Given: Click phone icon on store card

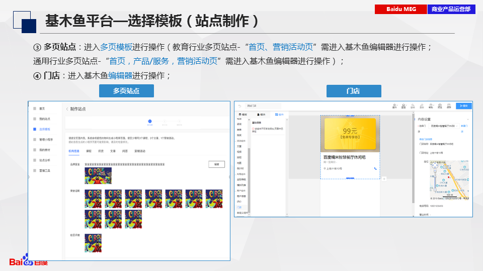Looking at the screenshot, I should pos(375,169).
